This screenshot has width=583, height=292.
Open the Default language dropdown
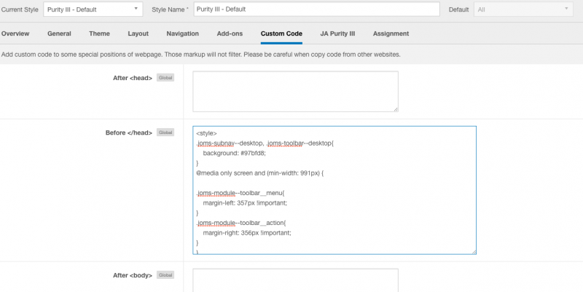point(523,9)
